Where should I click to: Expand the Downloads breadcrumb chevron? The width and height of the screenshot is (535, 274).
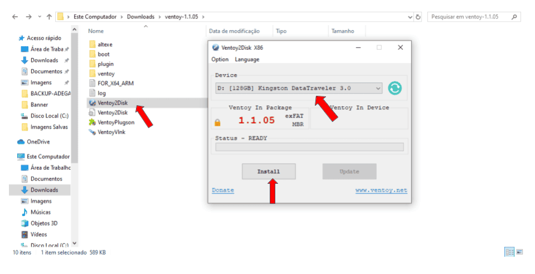[160, 17]
